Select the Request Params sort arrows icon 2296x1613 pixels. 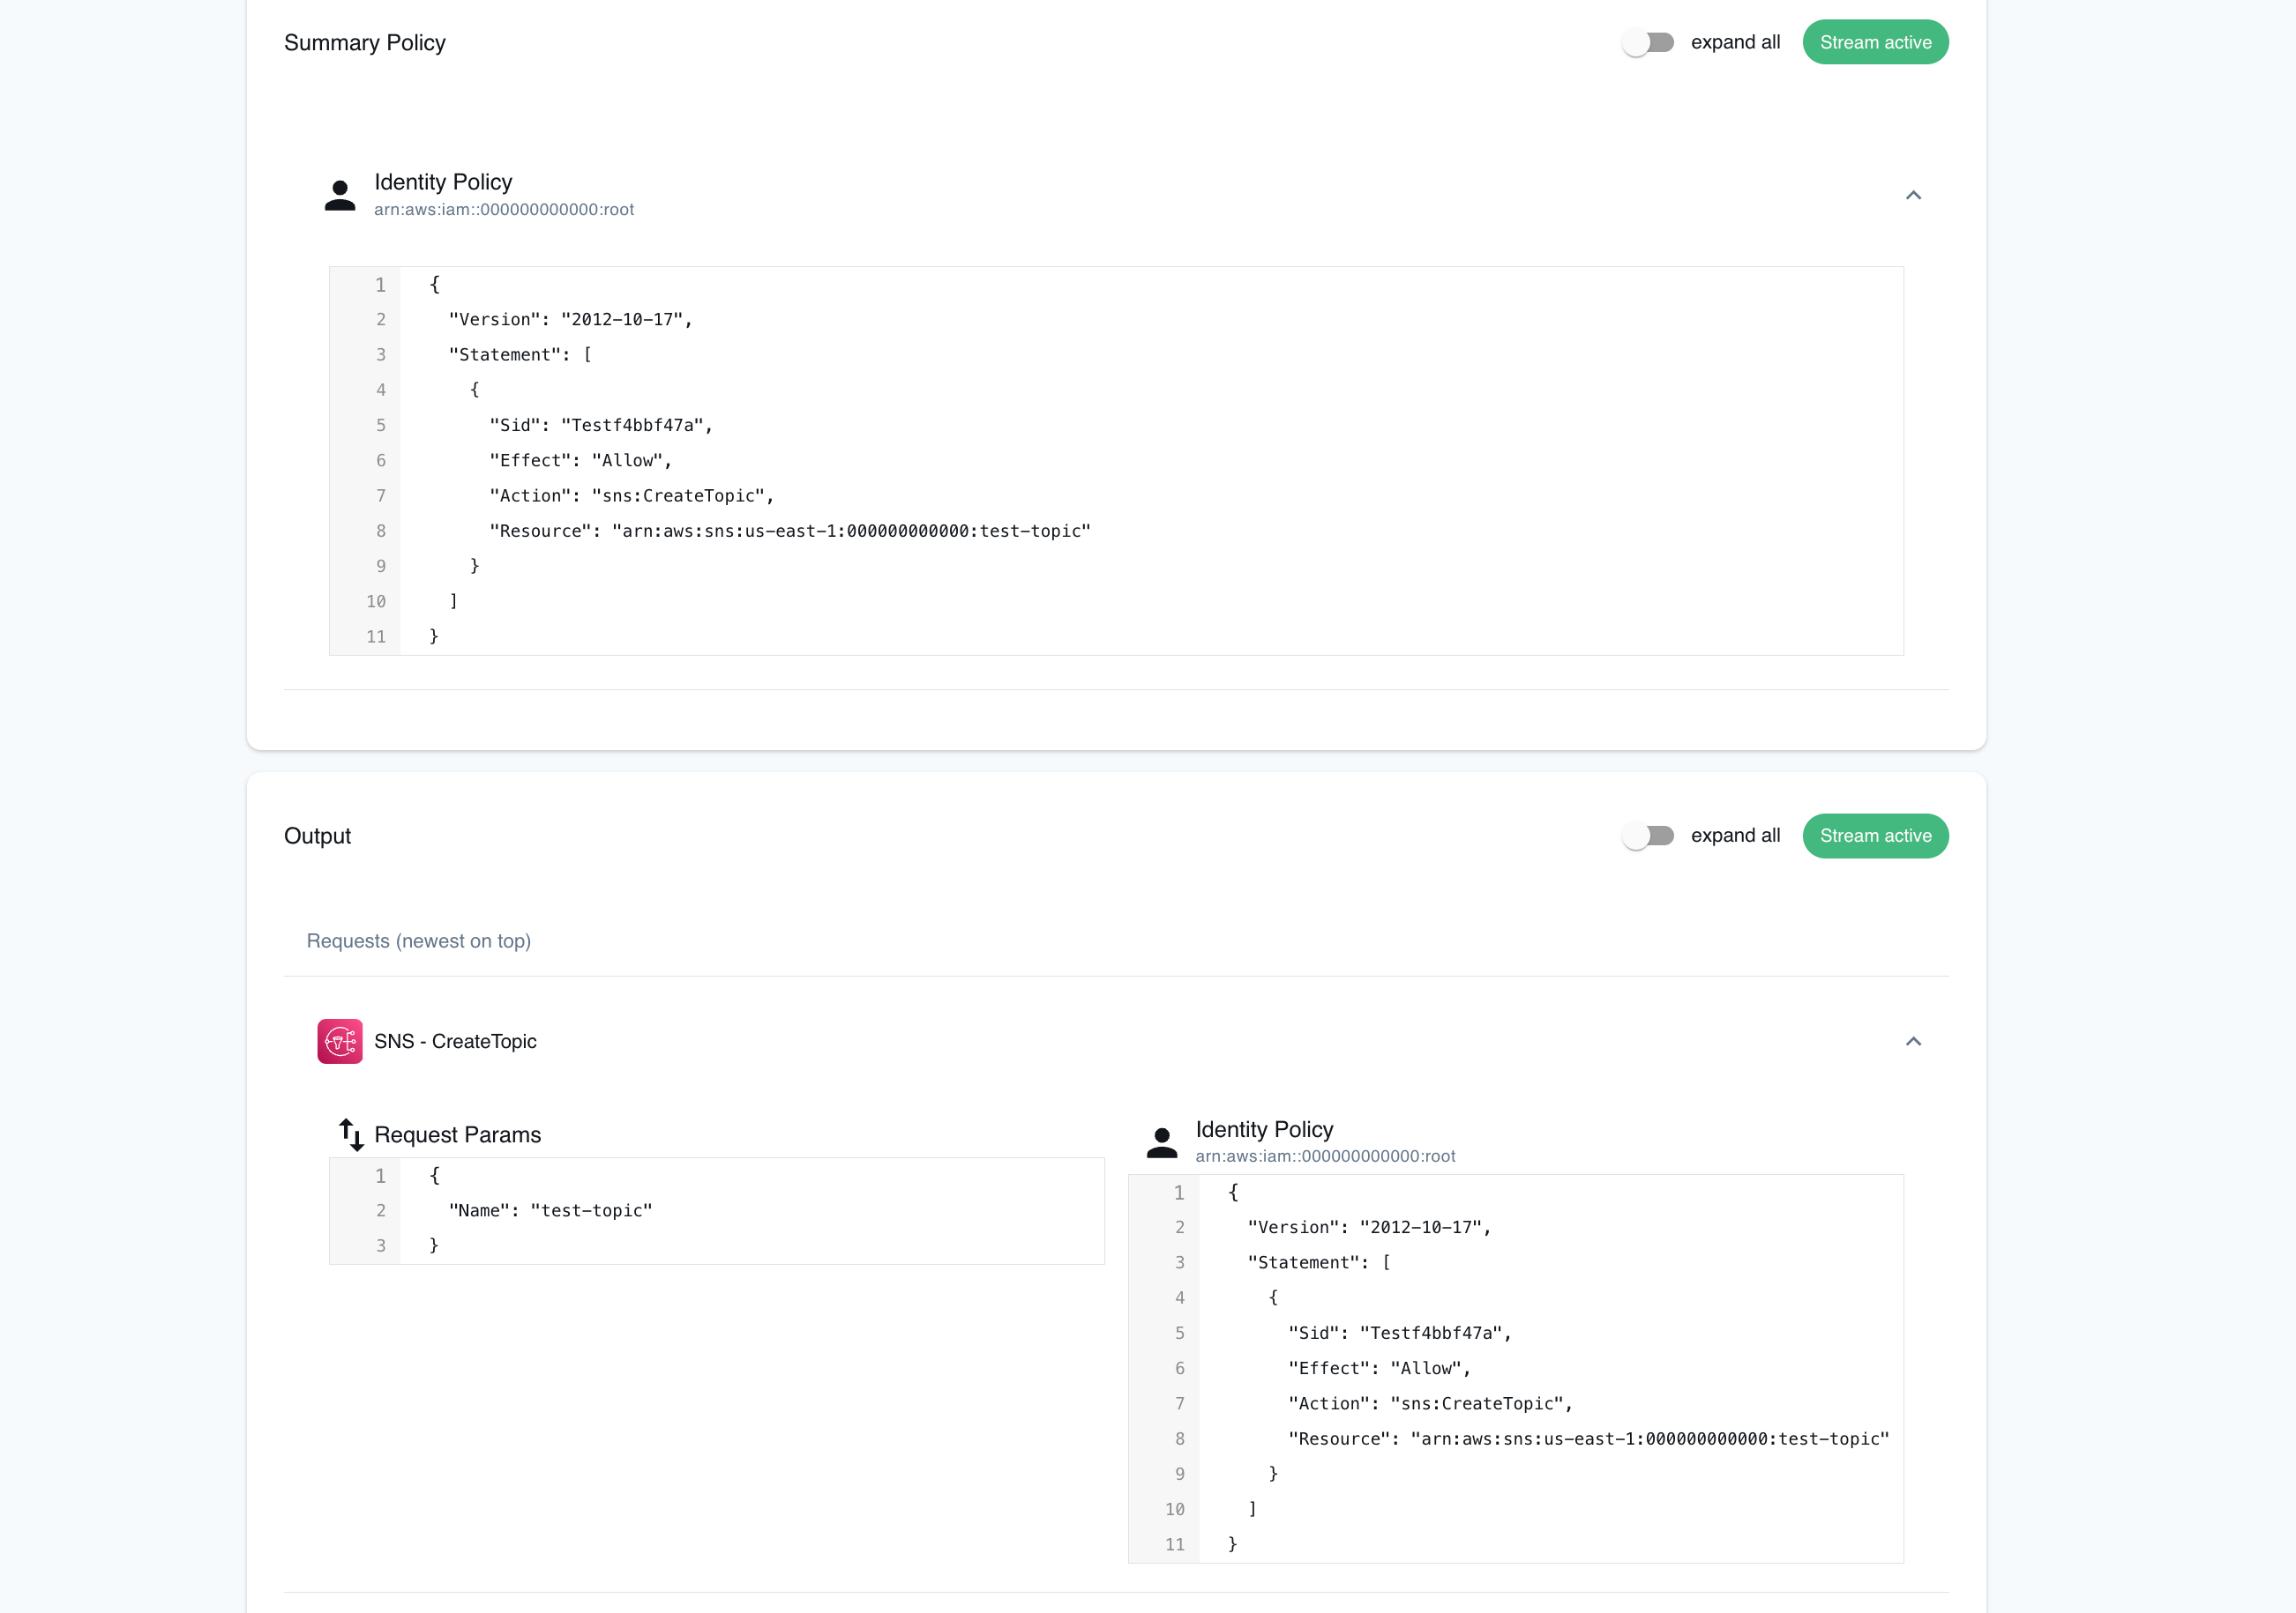pos(352,1134)
